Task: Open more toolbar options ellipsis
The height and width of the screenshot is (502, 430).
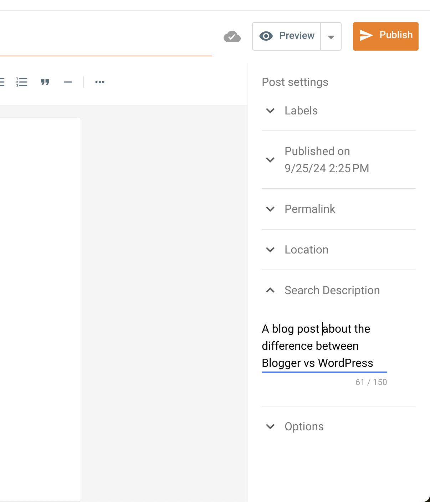Action: (x=100, y=82)
